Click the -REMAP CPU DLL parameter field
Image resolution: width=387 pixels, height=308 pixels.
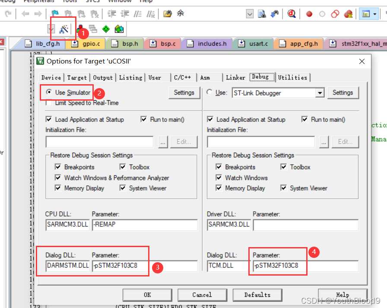point(145,224)
